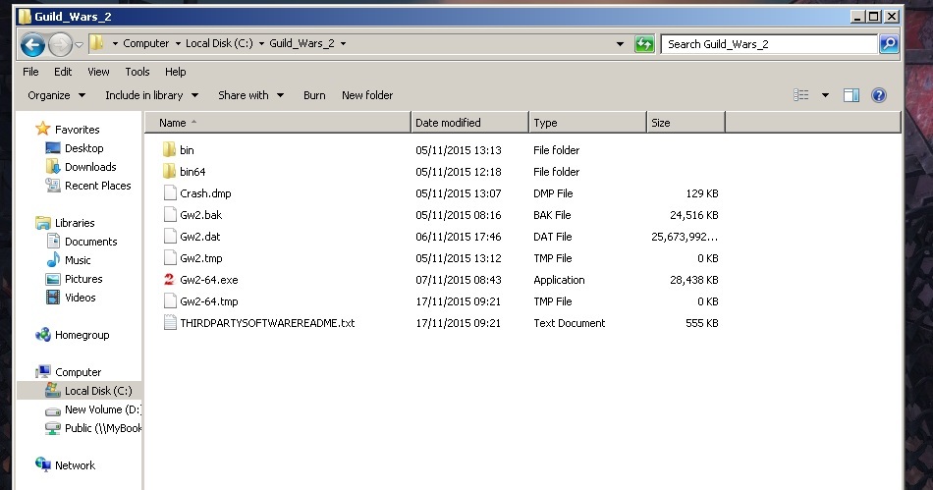Open the Share with dropdown
Screen dimensions: 933x490
tap(250, 95)
